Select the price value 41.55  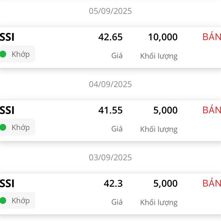click(110, 110)
